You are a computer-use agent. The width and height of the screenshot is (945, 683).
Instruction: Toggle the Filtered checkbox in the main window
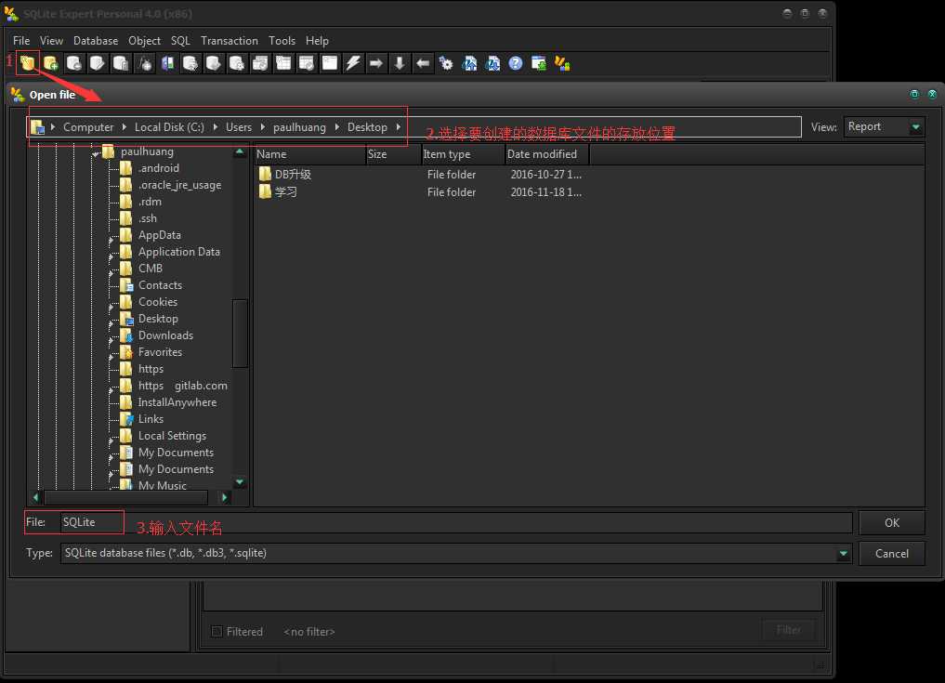click(x=217, y=631)
